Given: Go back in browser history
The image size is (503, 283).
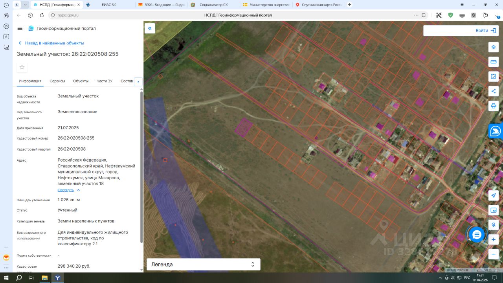Looking at the screenshot, I should click(18, 15).
